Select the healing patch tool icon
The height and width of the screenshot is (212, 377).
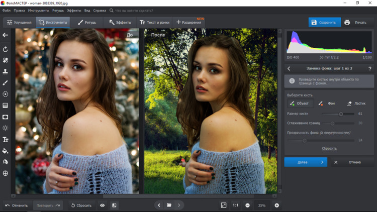(x=6, y=60)
